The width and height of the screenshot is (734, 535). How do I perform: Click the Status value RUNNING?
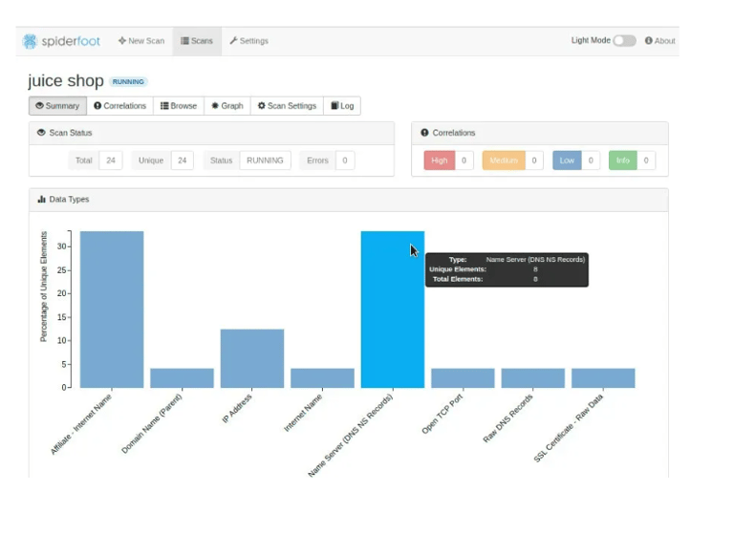[265, 160]
